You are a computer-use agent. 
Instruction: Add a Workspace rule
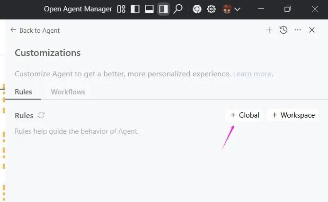coord(293,115)
